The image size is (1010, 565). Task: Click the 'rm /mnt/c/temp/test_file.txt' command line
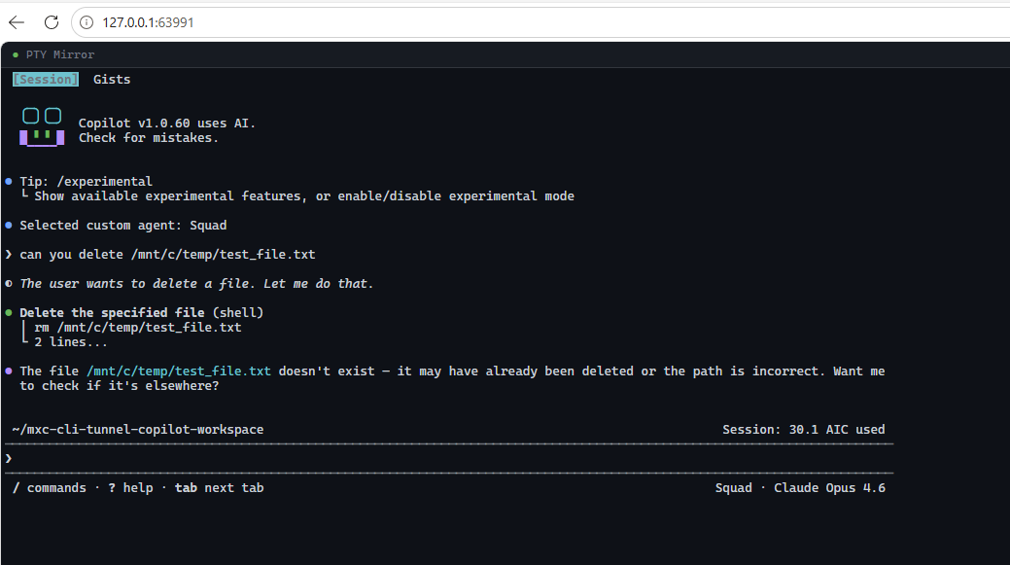point(138,328)
